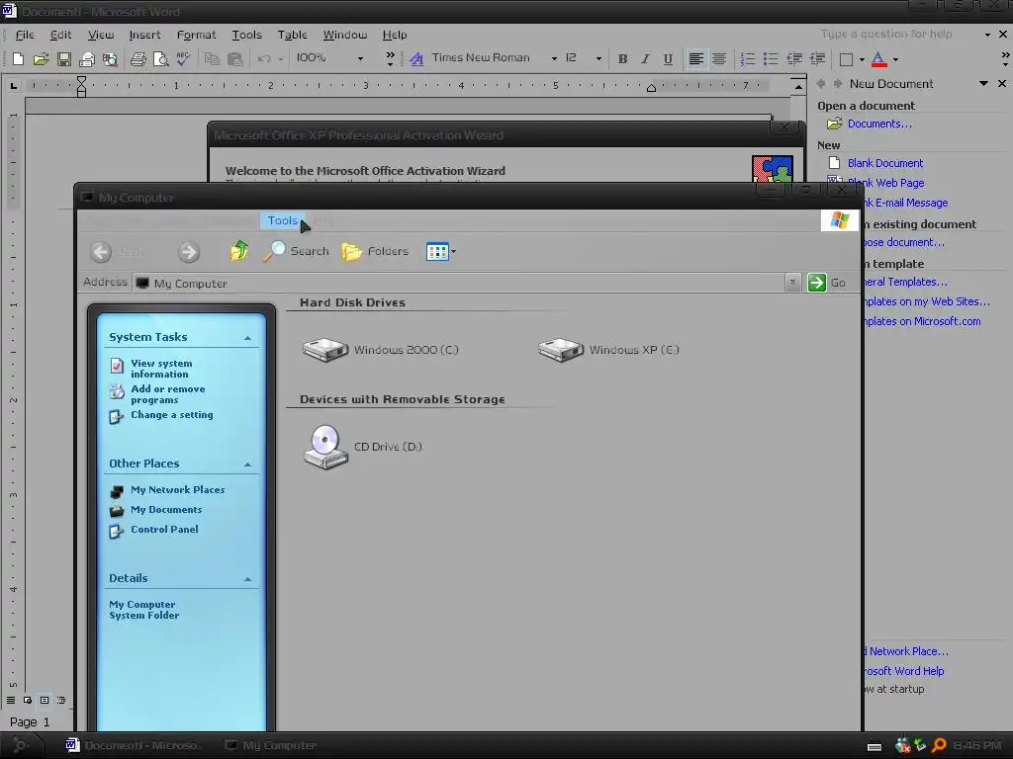The height and width of the screenshot is (759, 1013).
Task: Click the Up folder icon in My Computer
Action: coord(239,251)
